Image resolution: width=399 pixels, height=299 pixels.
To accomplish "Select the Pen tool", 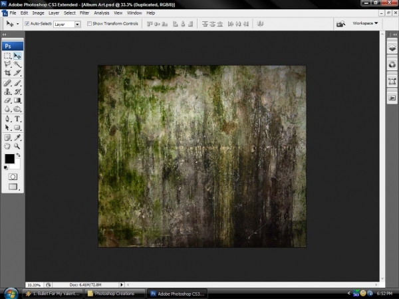I will coord(7,119).
